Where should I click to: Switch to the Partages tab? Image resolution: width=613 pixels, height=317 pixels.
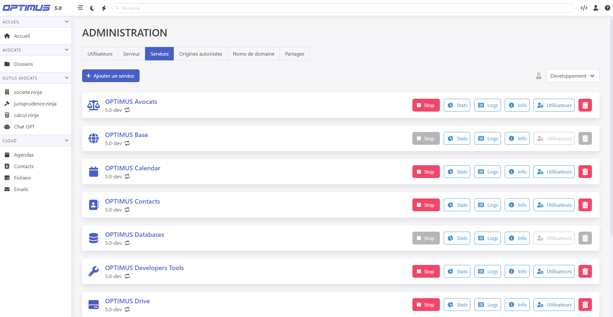295,54
